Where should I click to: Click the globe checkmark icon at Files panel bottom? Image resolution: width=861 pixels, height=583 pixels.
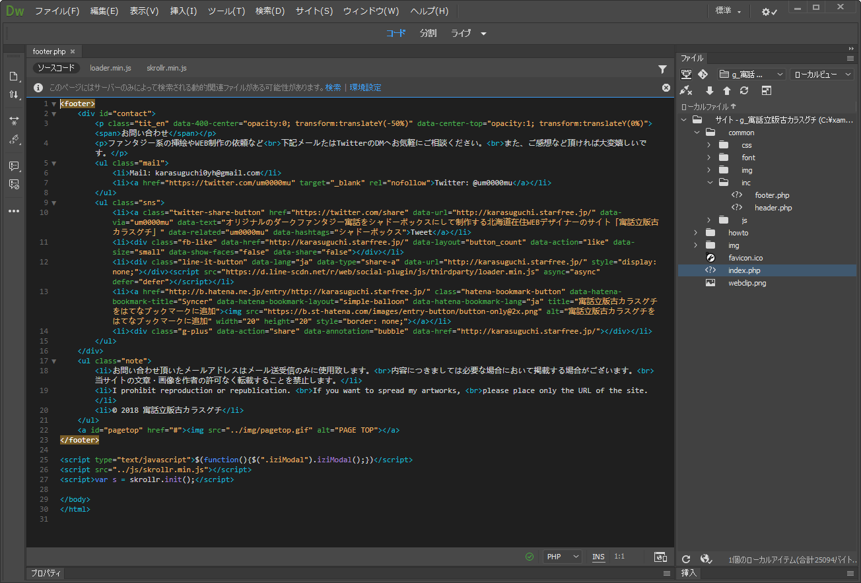(706, 559)
